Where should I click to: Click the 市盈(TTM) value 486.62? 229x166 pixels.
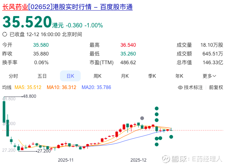coord(128,63)
